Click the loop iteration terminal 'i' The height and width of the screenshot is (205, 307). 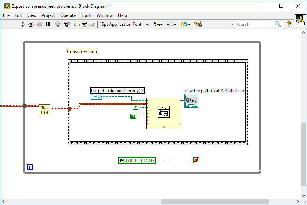pos(30,167)
